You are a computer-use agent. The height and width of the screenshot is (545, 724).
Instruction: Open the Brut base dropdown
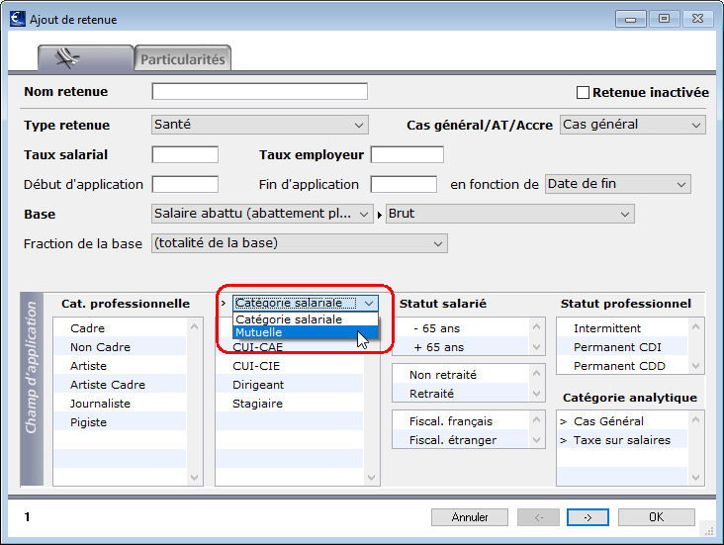tap(509, 214)
